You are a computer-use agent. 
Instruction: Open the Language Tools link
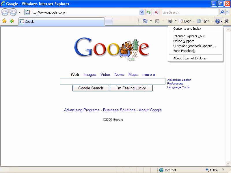point(178,87)
